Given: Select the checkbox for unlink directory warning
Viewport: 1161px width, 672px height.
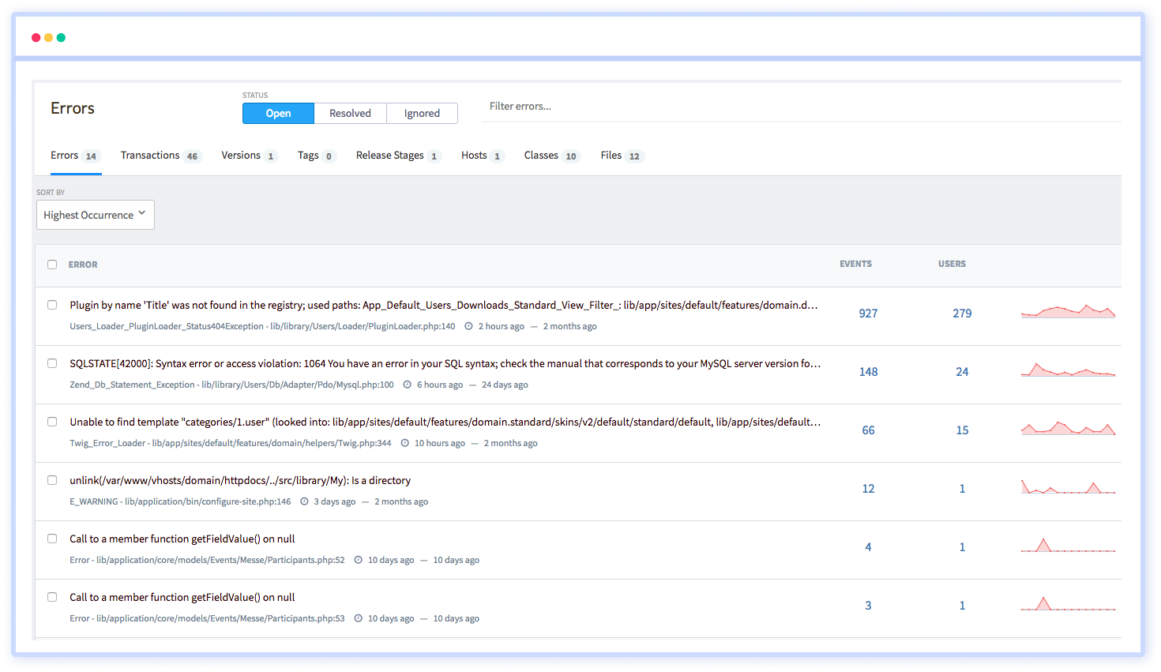Looking at the screenshot, I should click(x=52, y=480).
